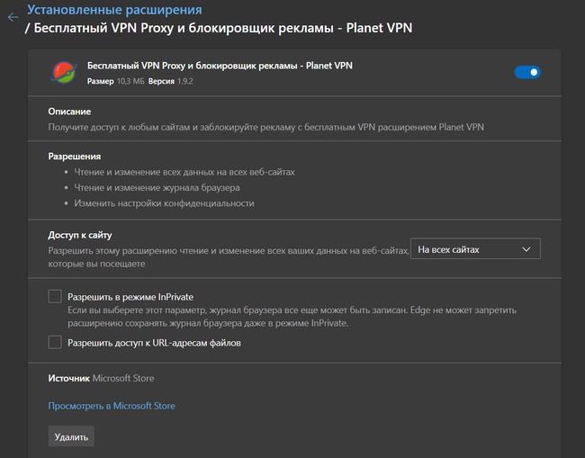This screenshot has width=585, height=458.
Task: Click Чтение и изменение всех данных permission
Action: click(x=184, y=172)
